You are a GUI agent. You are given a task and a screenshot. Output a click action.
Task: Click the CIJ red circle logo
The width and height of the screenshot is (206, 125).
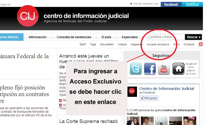coord(28,16)
